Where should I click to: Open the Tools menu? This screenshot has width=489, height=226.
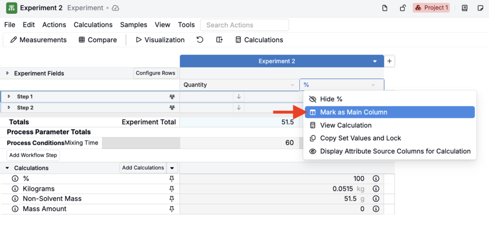(186, 25)
